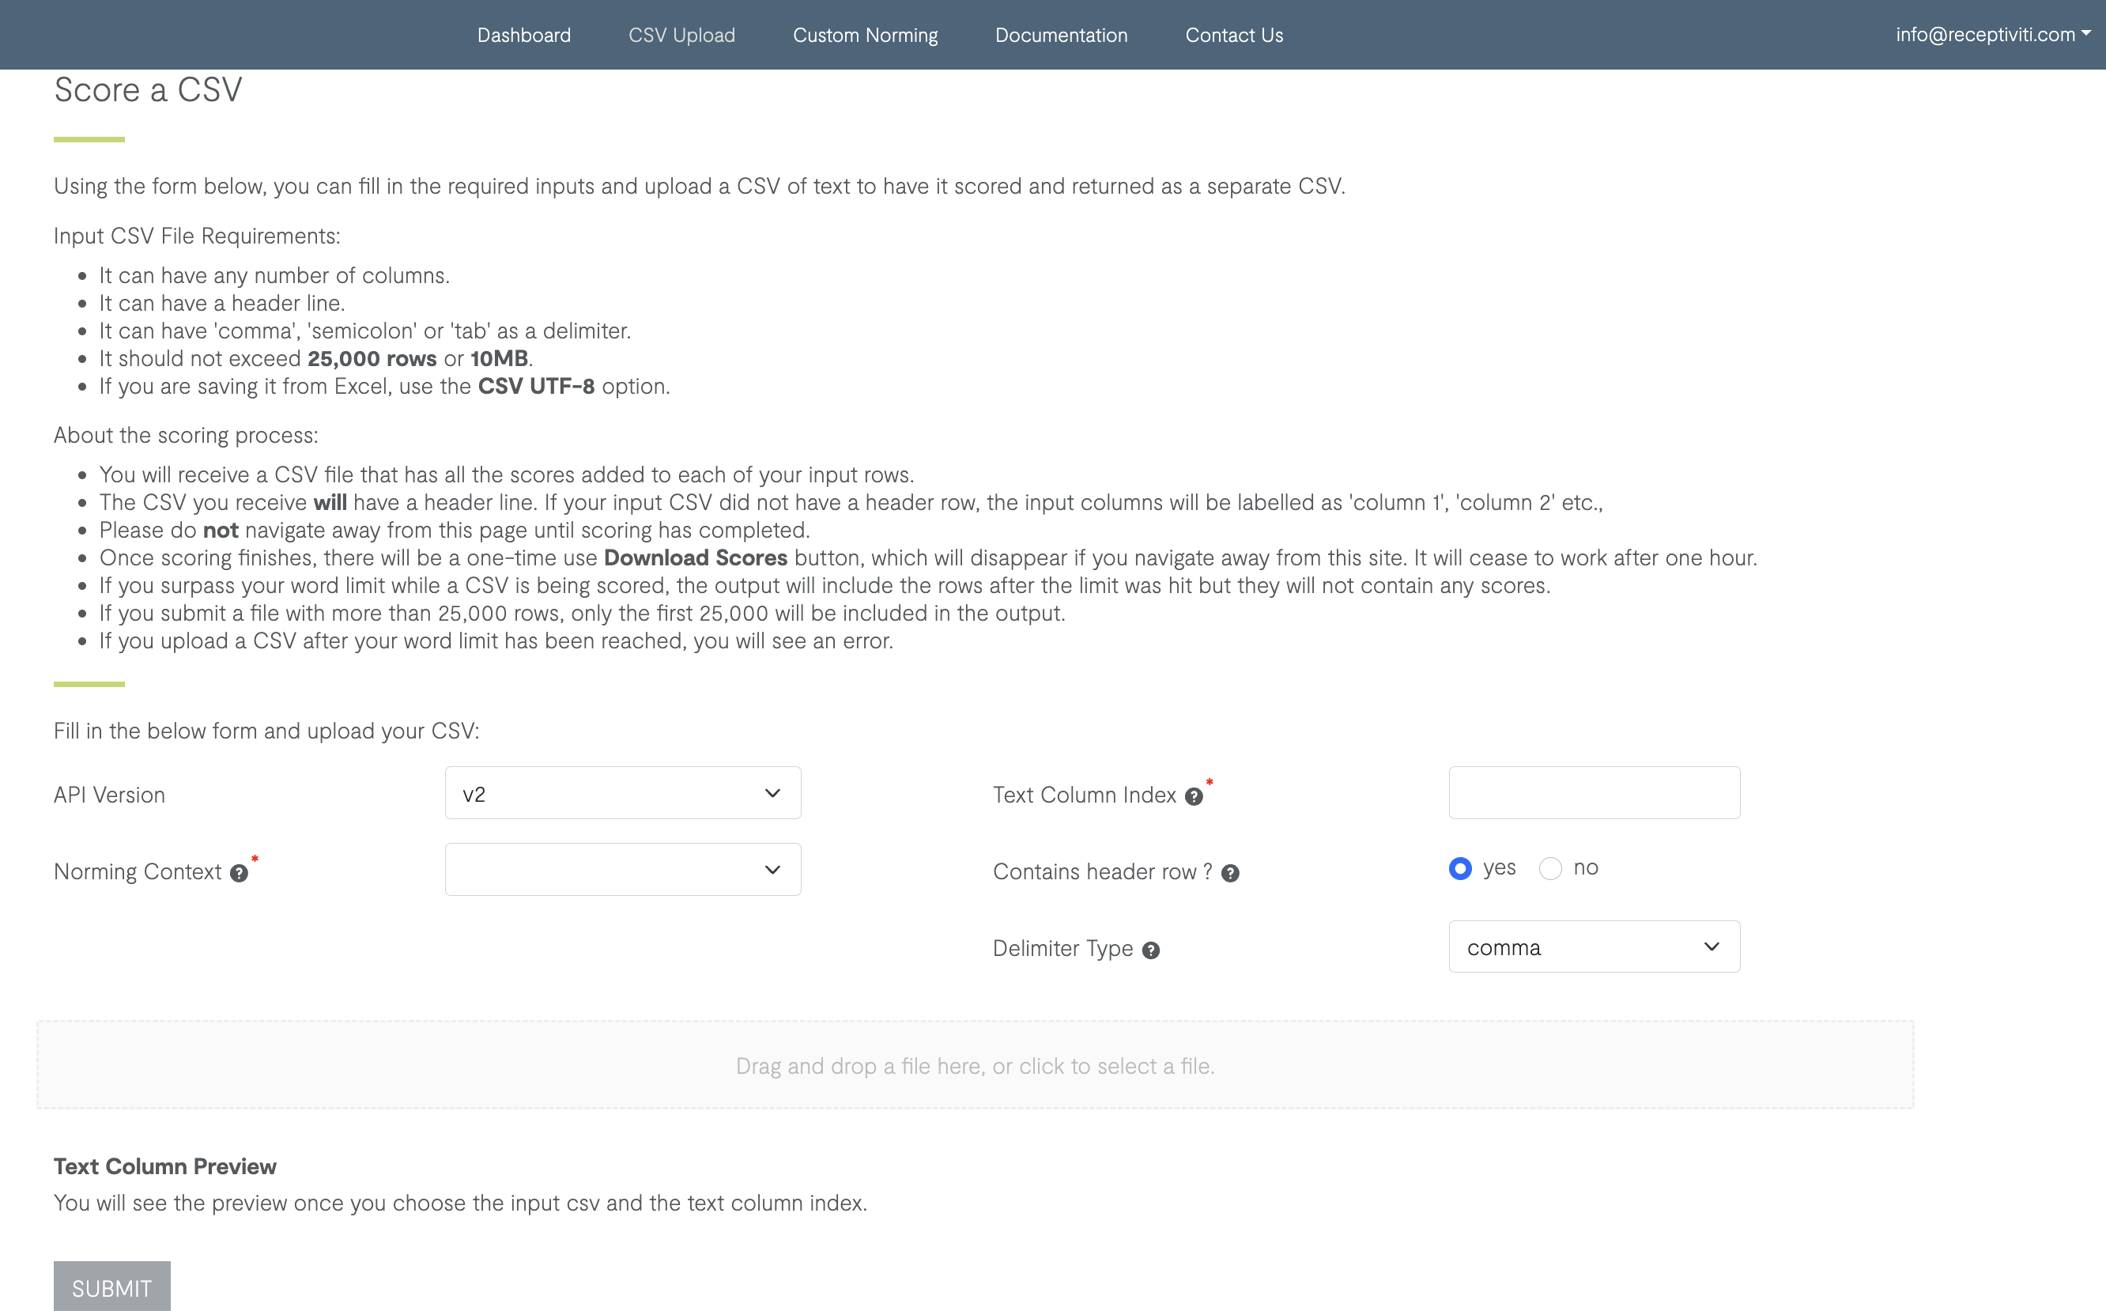Image resolution: width=2106 pixels, height=1311 pixels.
Task: Click 'It can have a header line.'
Action: coord(222,303)
